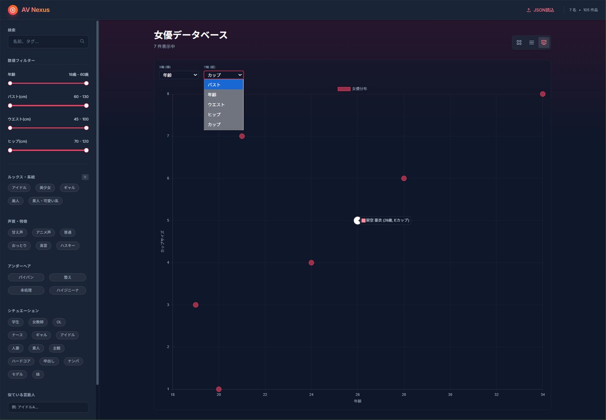Click the data point at age 24
The width and height of the screenshot is (606, 420).
point(311,263)
